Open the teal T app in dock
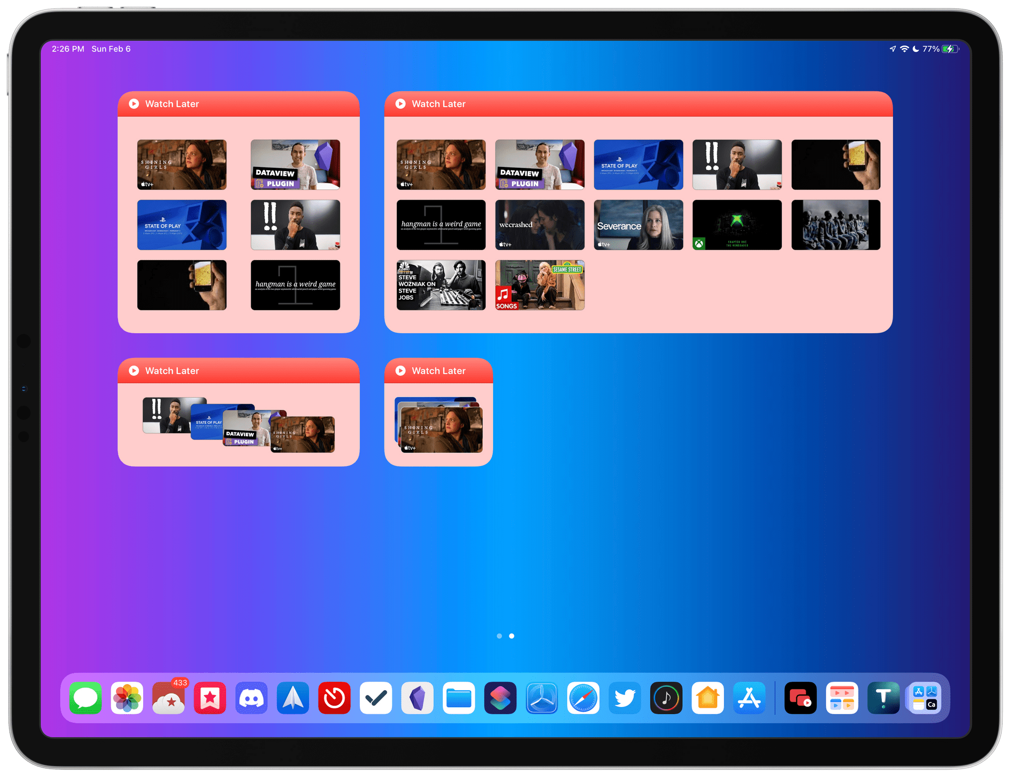Image resolution: width=1011 pixels, height=778 pixels. (x=883, y=698)
